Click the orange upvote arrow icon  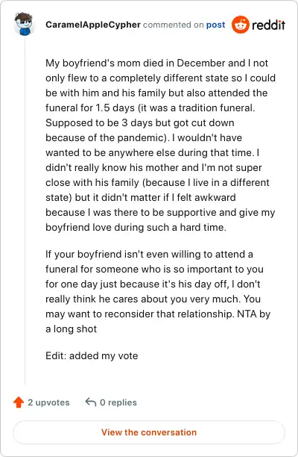point(19,402)
